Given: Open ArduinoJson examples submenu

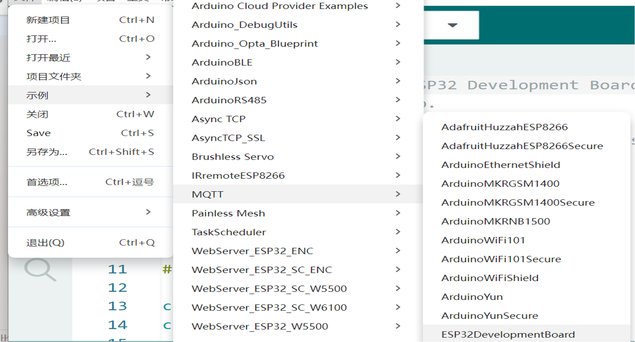Looking at the screenshot, I should coord(298,81).
